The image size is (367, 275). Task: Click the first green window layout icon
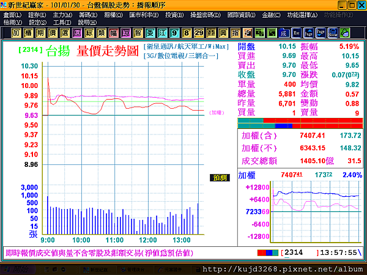pyautogui.click(x=259, y=33)
